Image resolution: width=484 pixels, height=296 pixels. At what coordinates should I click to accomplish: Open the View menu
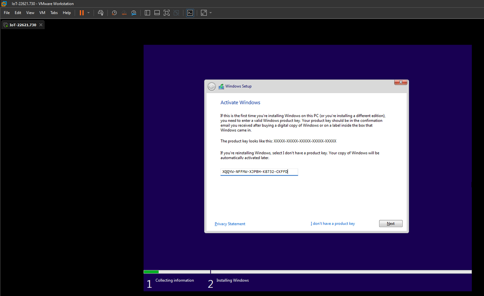tap(30, 13)
